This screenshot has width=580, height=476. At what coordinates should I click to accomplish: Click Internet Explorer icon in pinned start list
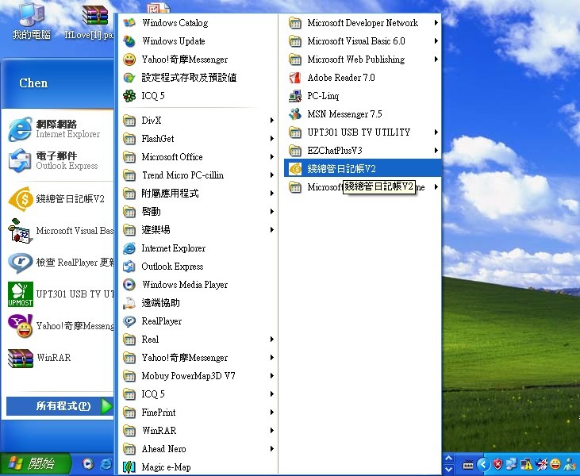[20, 129]
